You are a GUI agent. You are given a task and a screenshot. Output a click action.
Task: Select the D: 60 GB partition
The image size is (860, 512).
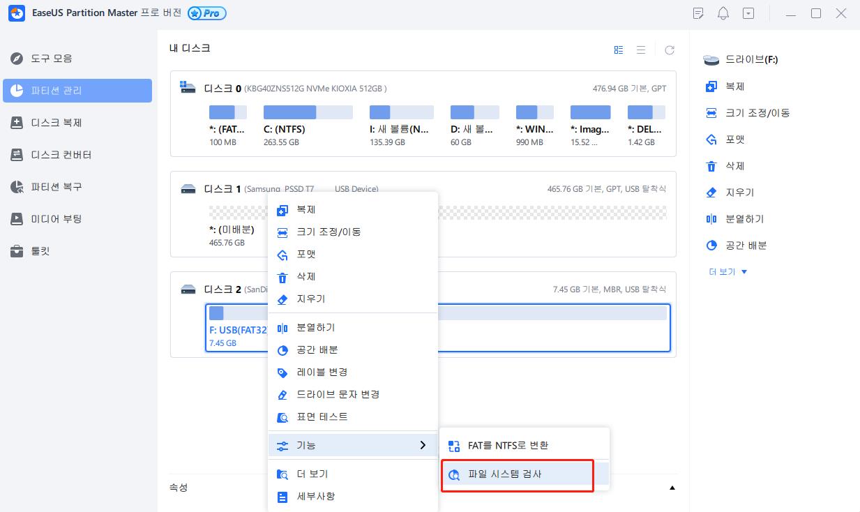(x=475, y=126)
